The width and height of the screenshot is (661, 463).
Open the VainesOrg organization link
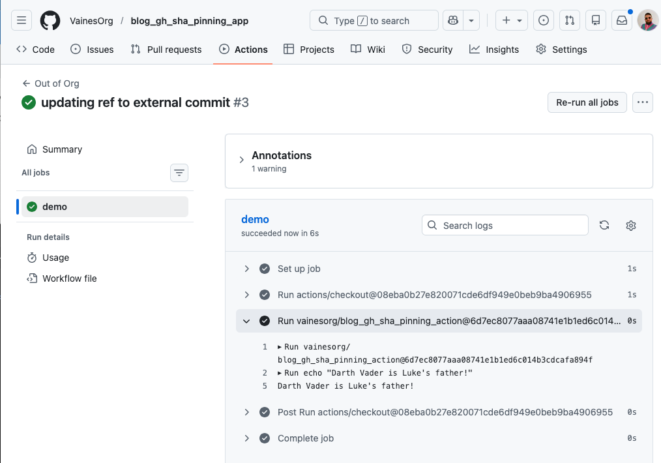91,21
